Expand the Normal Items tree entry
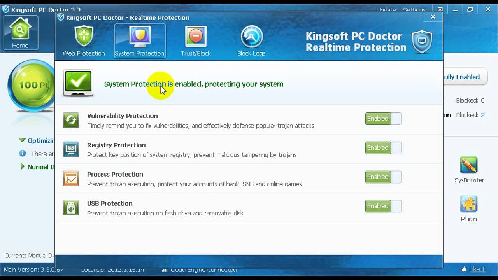Screen dimensions: 498x280 (x=22, y=167)
